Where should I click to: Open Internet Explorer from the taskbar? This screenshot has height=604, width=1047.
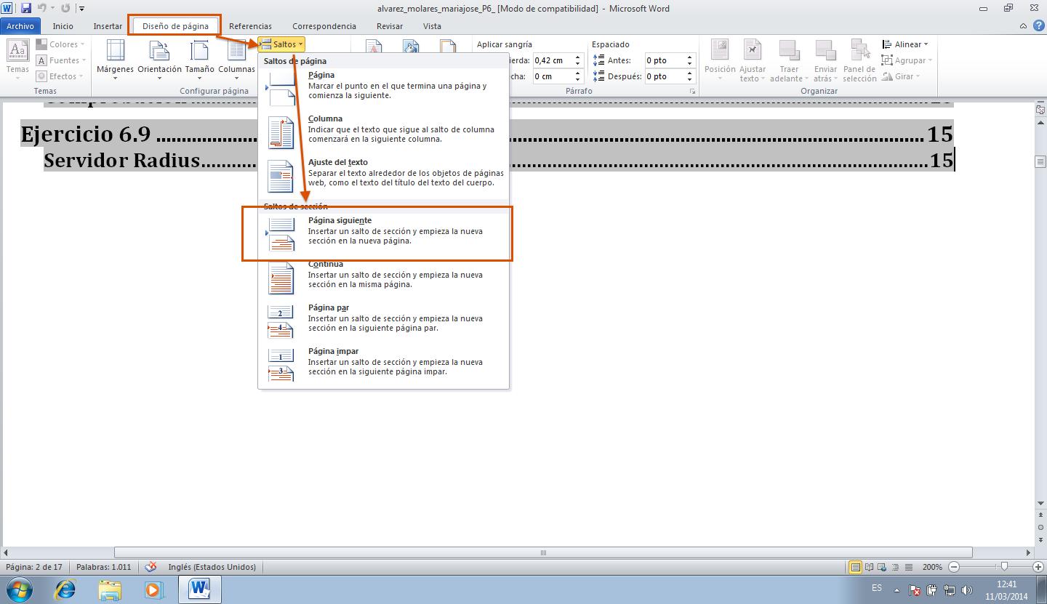tap(65, 589)
